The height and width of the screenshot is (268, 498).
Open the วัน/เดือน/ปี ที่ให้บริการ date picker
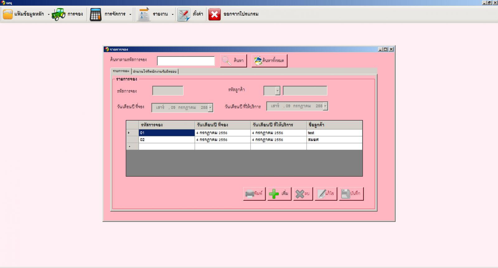click(x=325, y=106)
